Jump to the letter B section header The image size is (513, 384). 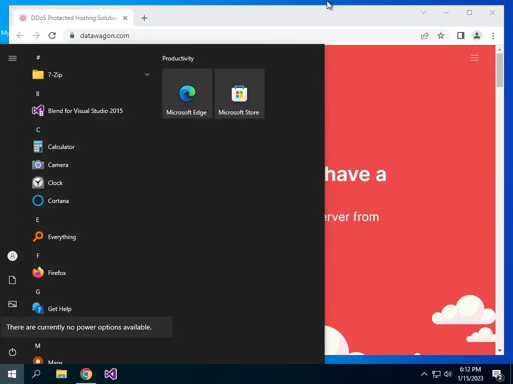(38, 94)
